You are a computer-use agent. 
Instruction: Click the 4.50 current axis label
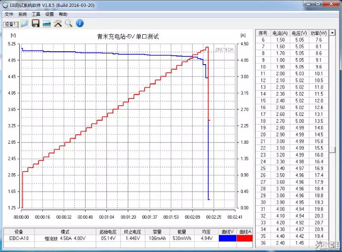tap(245, 44)
